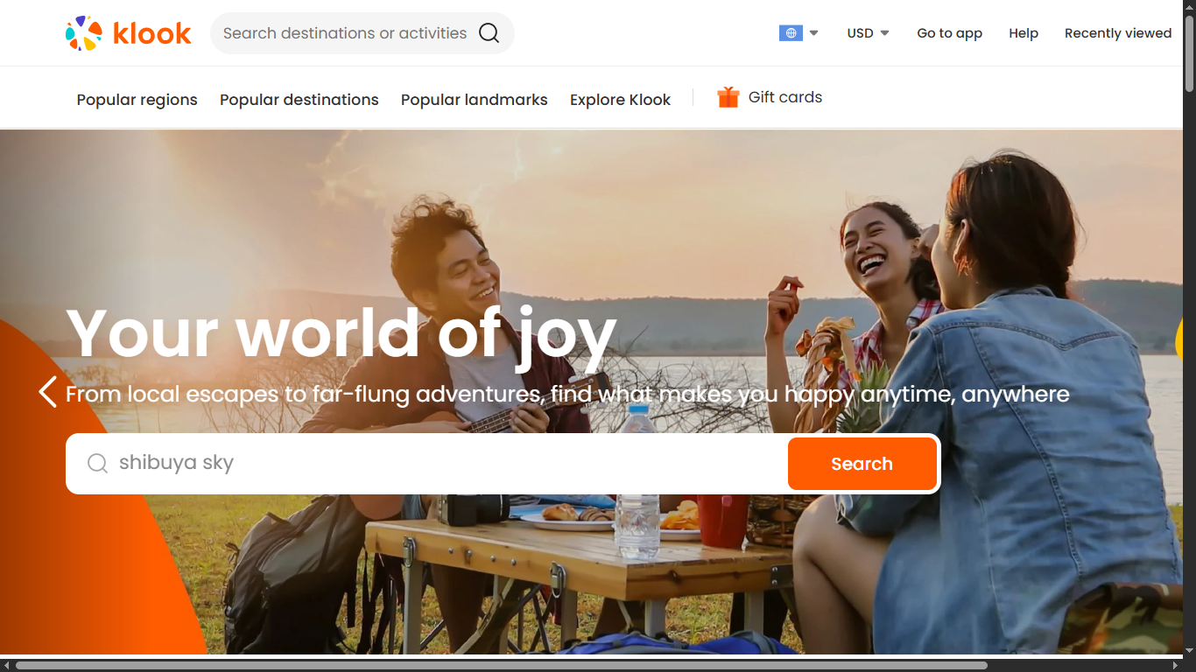
Task: Open the Help link
Action: [x=1024, y=33]
